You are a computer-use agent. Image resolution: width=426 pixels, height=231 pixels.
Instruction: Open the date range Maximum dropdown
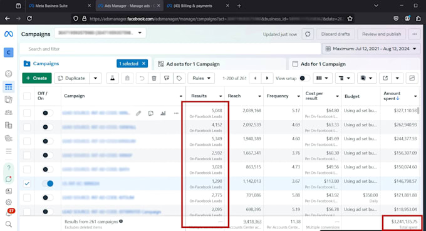371,49
